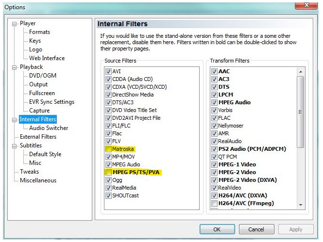Uncheck the QT PCM transform filter
The width and height of the screenshot is (323, 242).
214,157
